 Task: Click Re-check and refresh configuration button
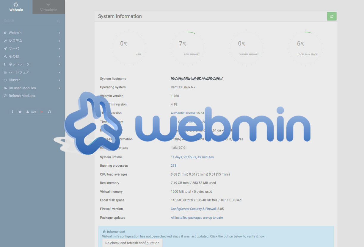(x=132, y=243)
